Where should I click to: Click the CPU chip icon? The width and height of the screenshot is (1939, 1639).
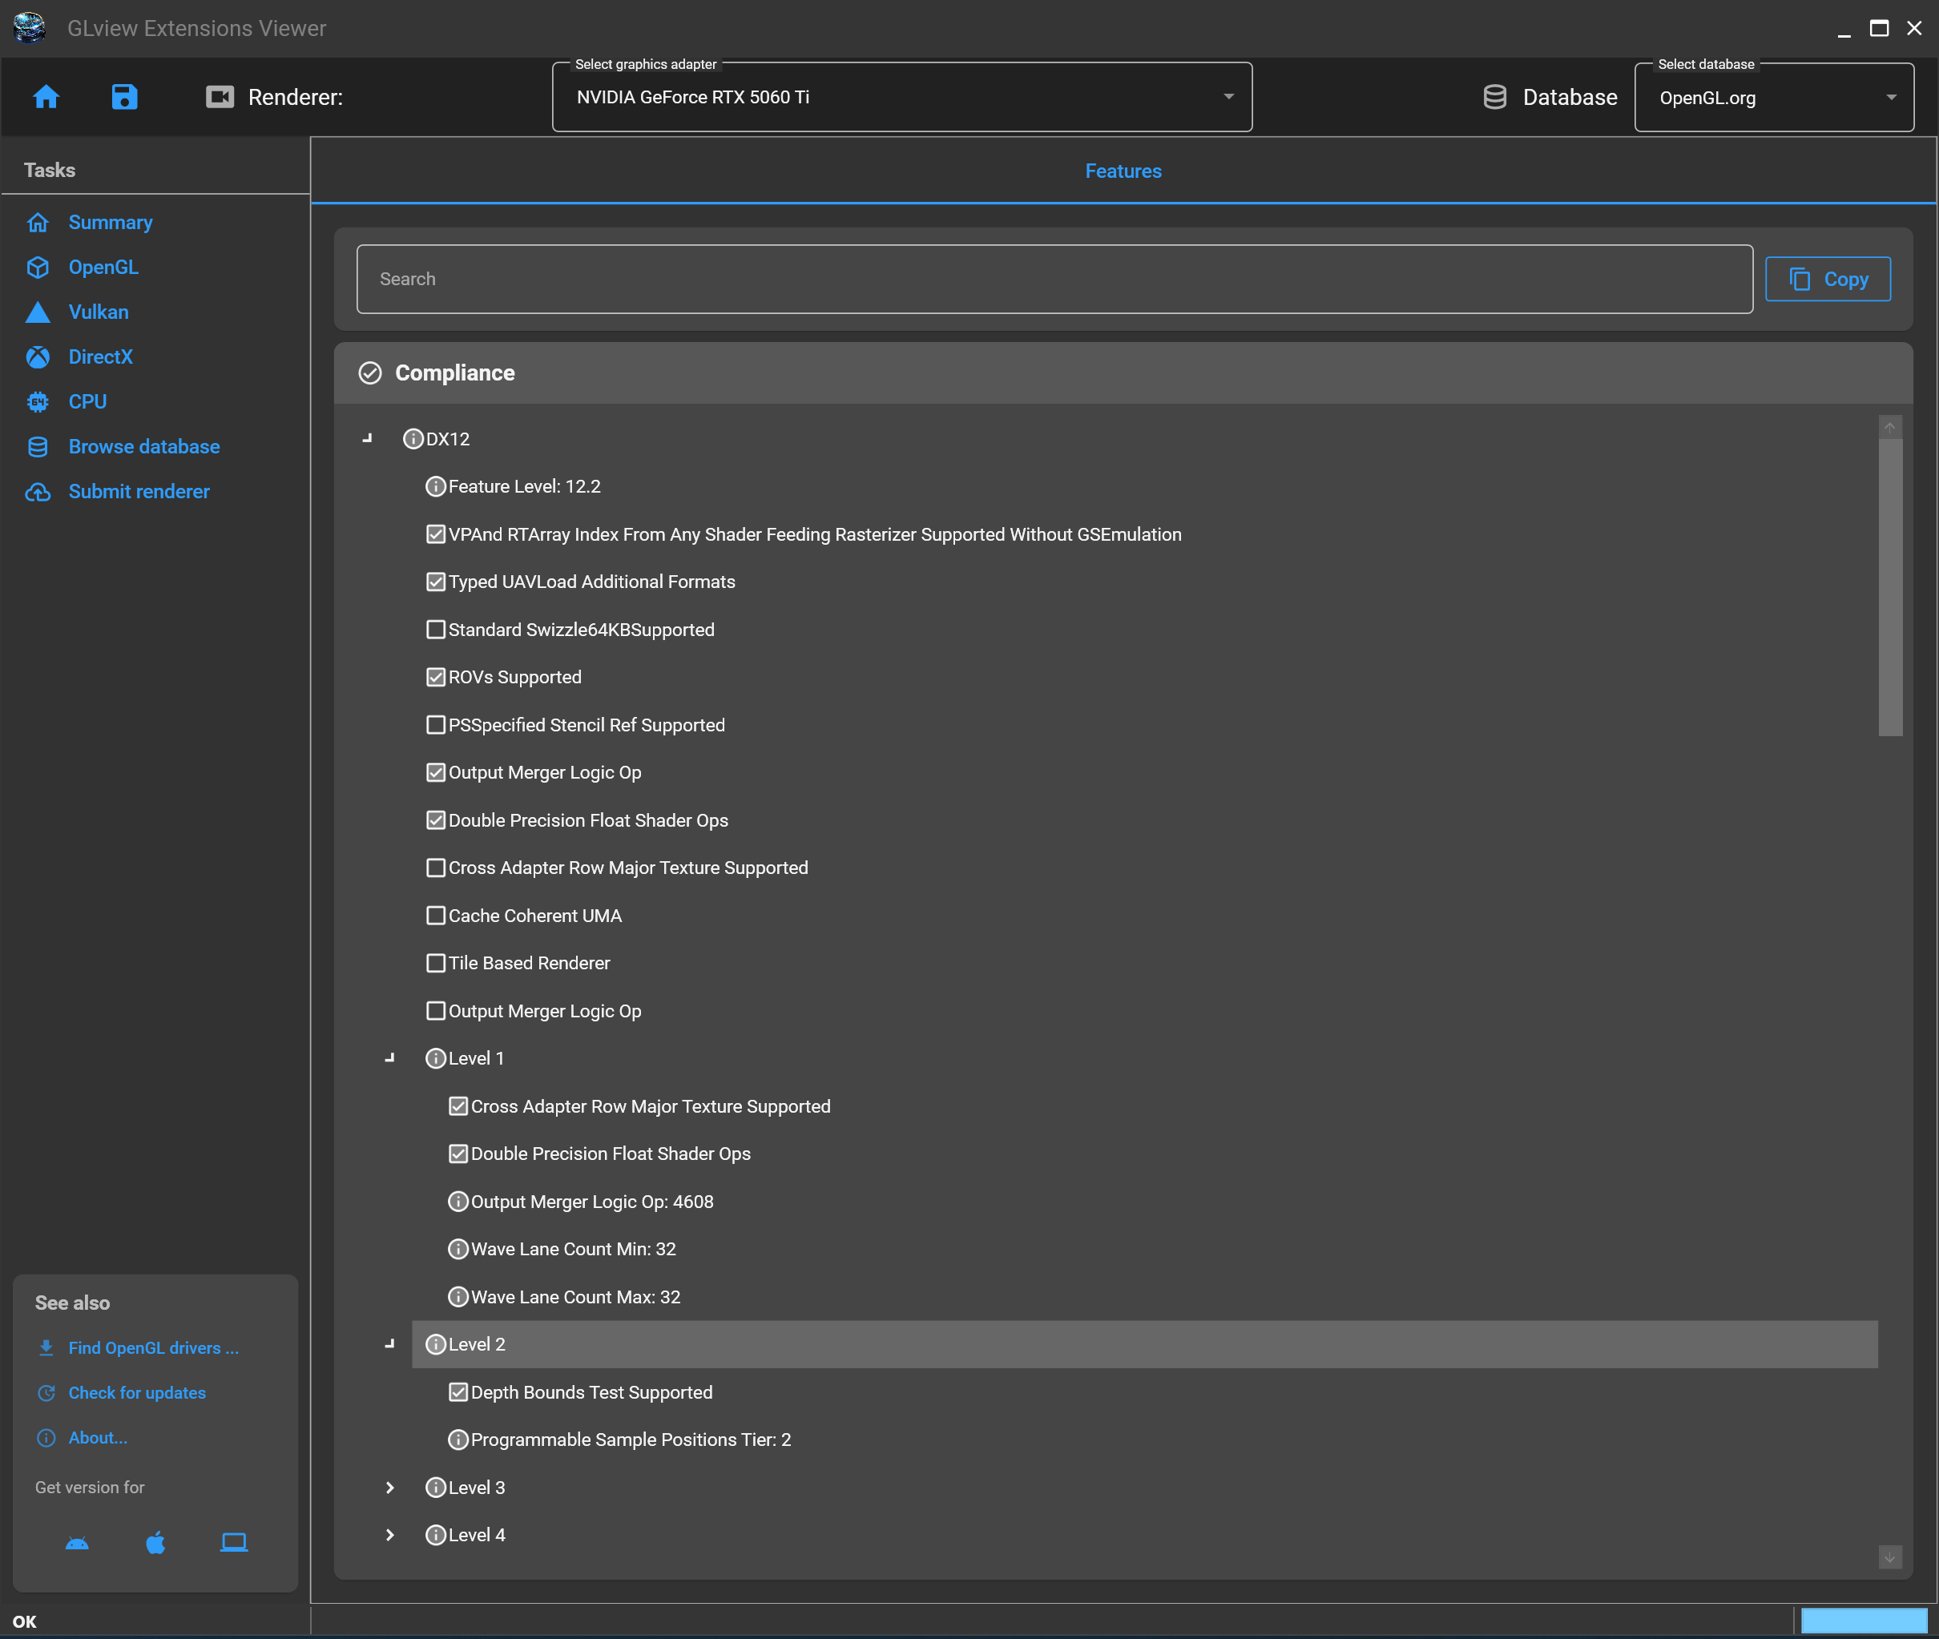coord(38,401)
